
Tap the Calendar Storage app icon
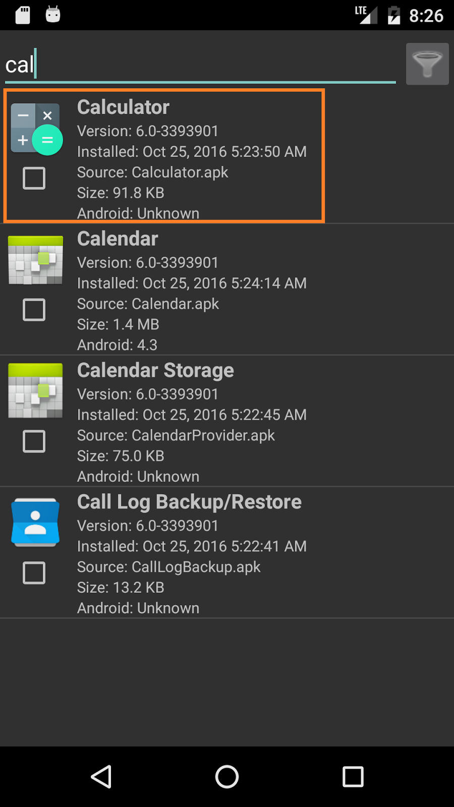pos(34,391)
